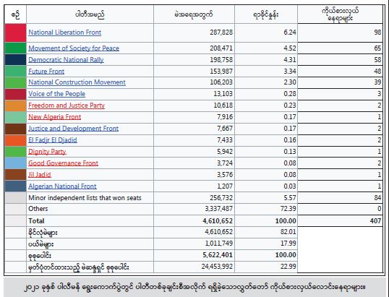Click the New Algeria Front link

[x=54, y=117]
